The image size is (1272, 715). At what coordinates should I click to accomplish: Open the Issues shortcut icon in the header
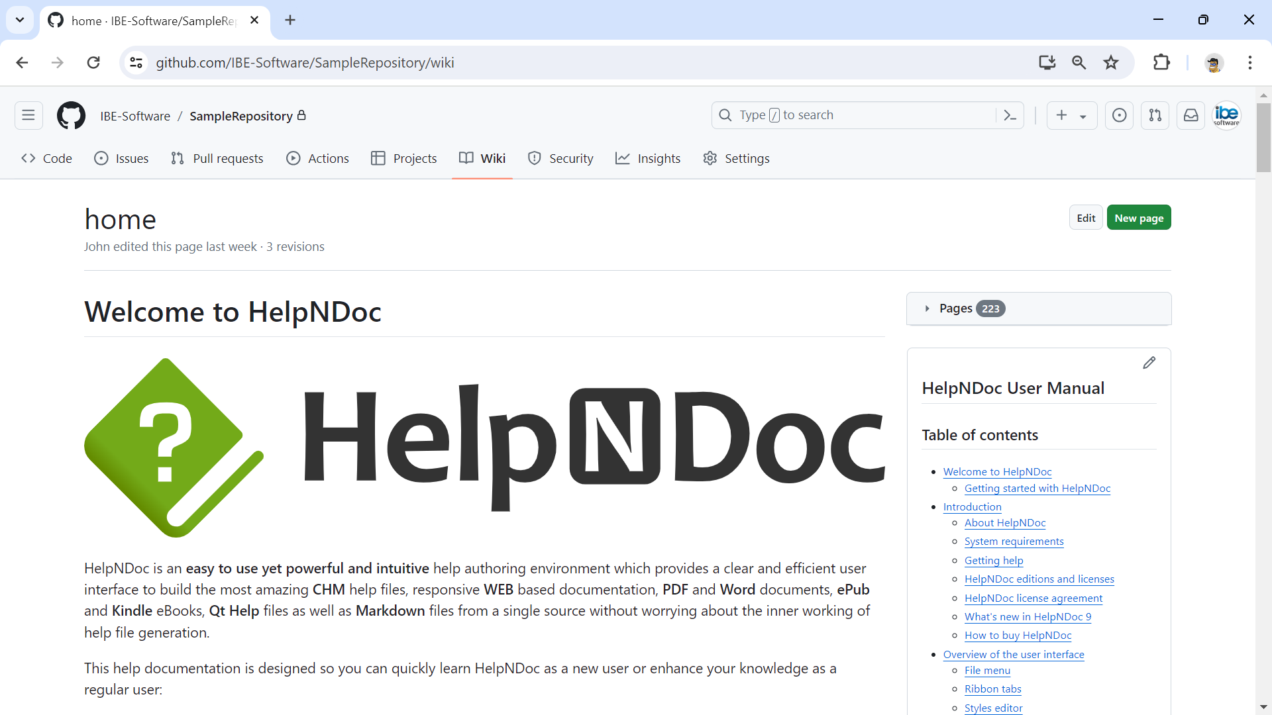(1119, 115)
